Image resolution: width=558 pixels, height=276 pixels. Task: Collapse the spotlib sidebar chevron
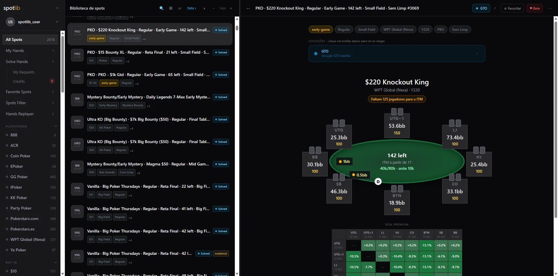click(x=57, y=8)
